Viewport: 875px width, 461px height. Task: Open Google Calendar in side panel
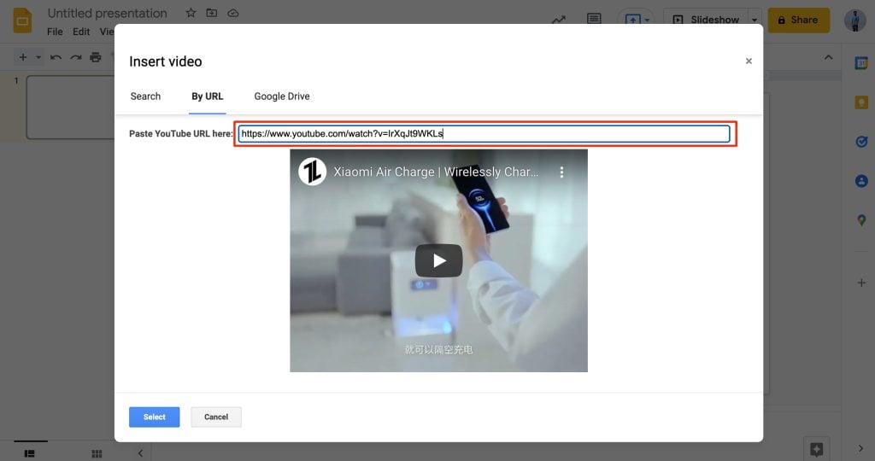tap(861, 63)
